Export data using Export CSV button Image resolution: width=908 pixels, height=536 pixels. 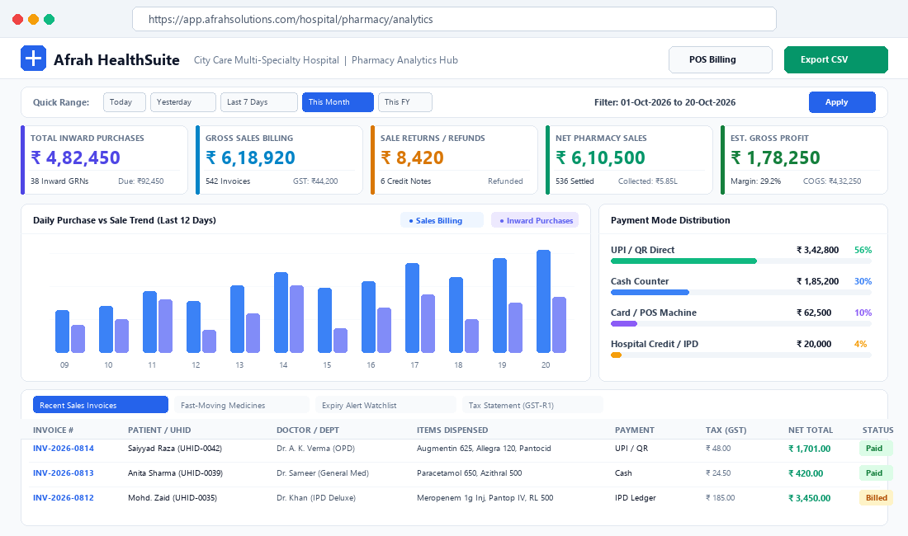[835, 59]
